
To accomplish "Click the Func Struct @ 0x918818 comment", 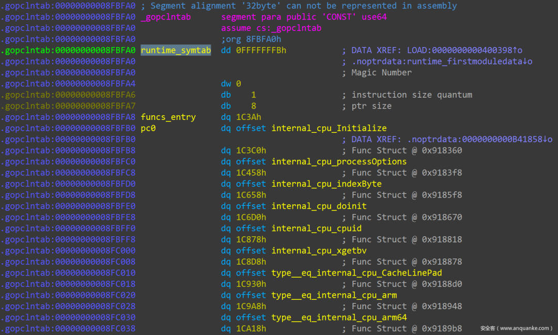I will tap(407, 239).
